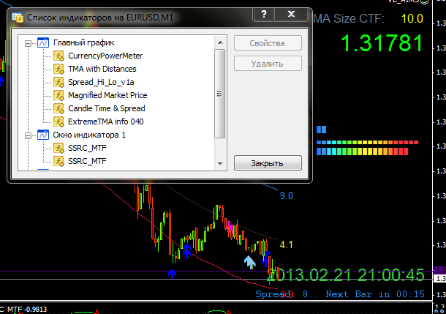Select the TMA with Distances entry
446x314 pixels.
pyautogui.click(x=102, y=69)
